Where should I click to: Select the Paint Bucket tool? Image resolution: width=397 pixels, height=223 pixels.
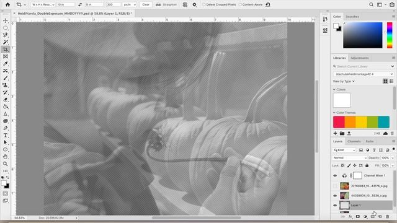click(6, 107)
